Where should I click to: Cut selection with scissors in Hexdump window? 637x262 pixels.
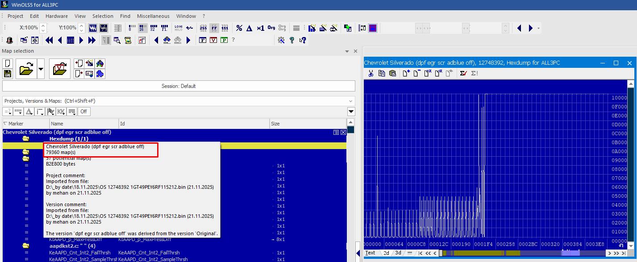[x=371, y=73]
